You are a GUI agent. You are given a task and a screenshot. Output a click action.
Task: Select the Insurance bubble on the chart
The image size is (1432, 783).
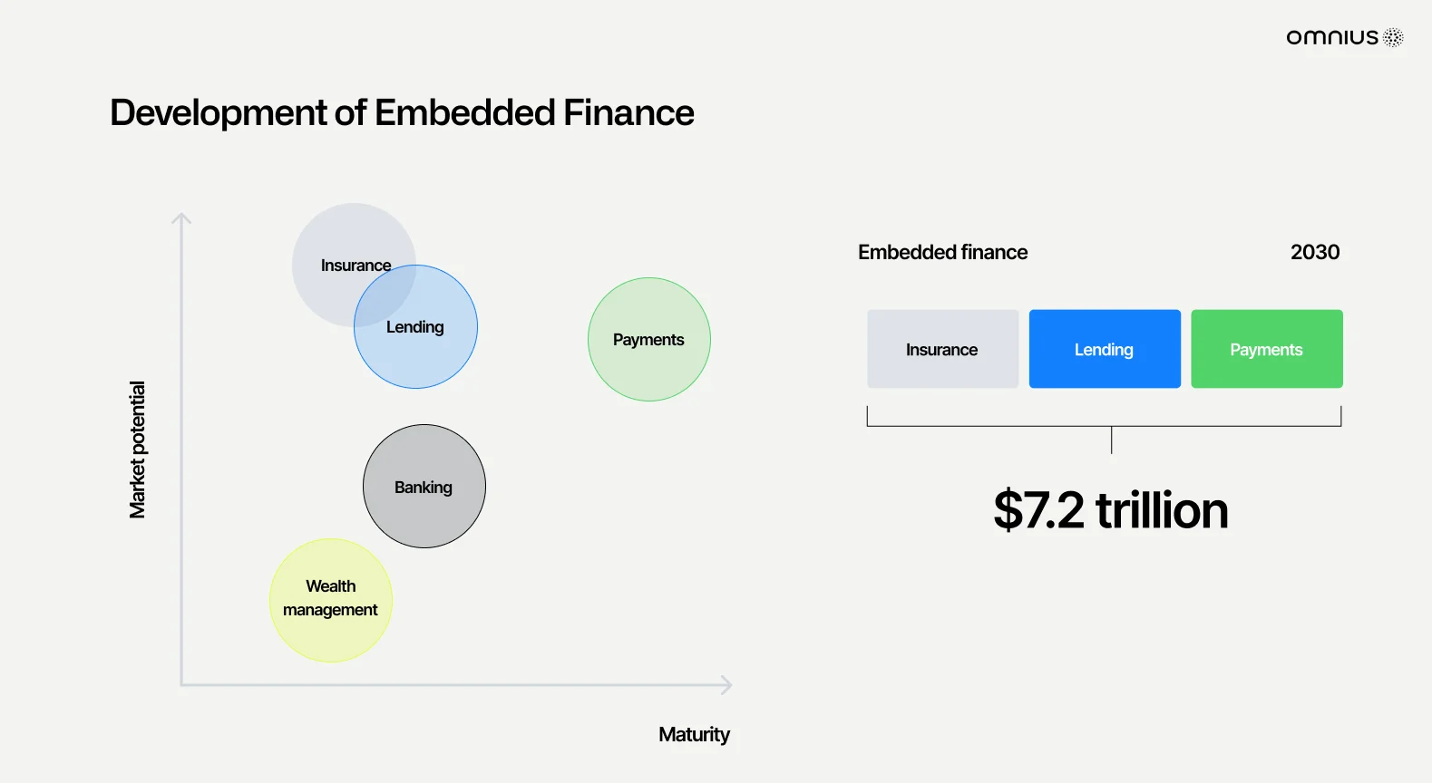tap(354, 265)
